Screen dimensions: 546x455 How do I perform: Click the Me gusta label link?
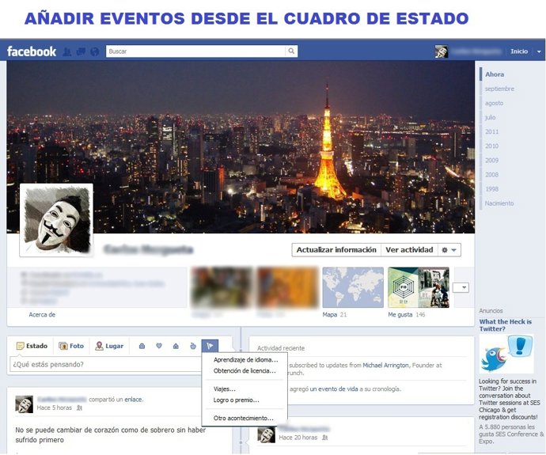click(x=400, y=314)
